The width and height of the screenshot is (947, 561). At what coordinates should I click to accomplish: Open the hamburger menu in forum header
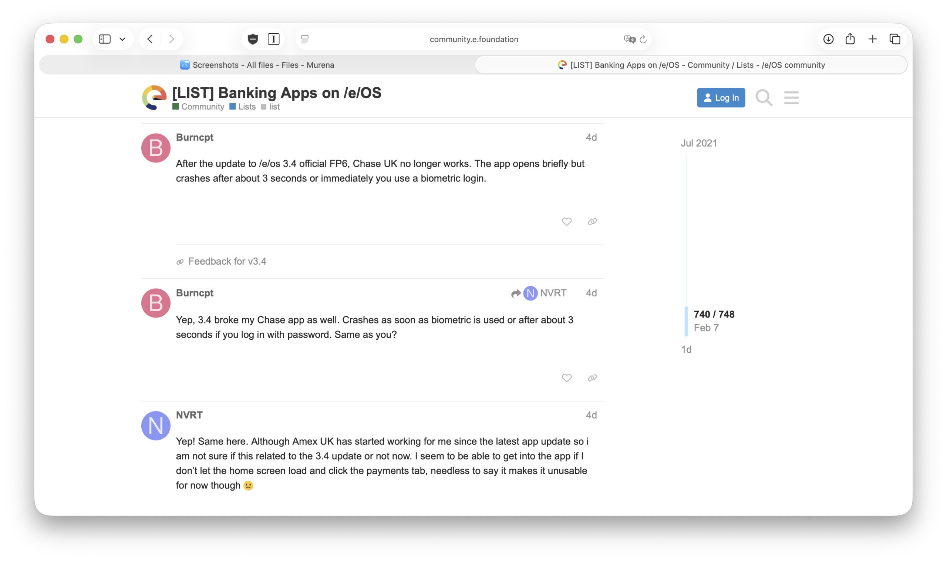[x=791, y=98]
